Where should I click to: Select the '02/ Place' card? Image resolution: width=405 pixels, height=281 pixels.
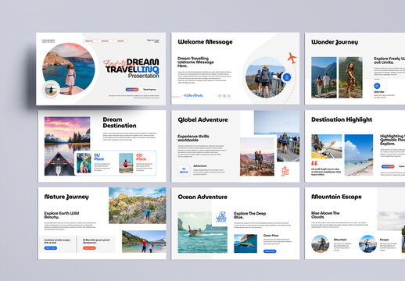tap(137, 163)
